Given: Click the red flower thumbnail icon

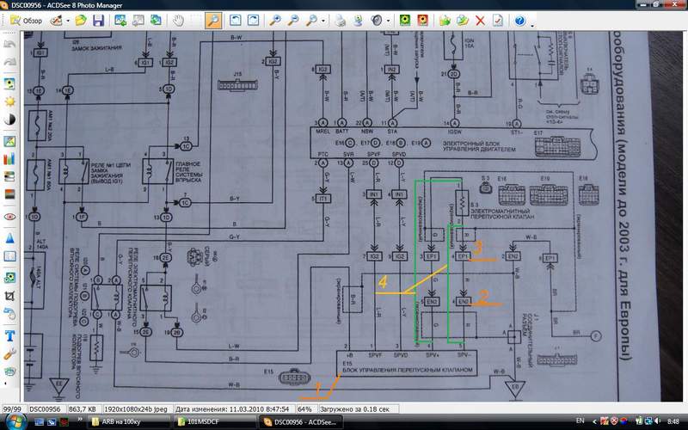Looking at the screenshot, I should 422,21.
